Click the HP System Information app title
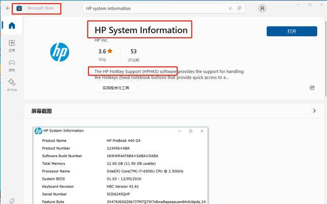Viewport: 327px width, 204px height. click(141, 30)
